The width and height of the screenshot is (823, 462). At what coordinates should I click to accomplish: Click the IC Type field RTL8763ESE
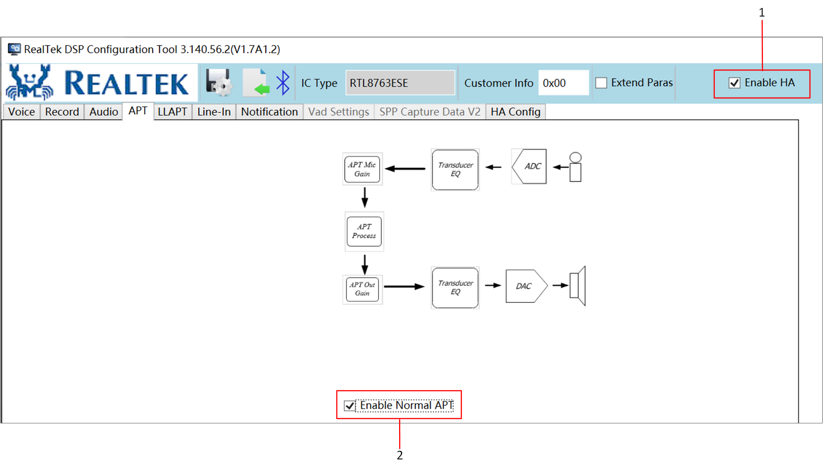[400, 83]
